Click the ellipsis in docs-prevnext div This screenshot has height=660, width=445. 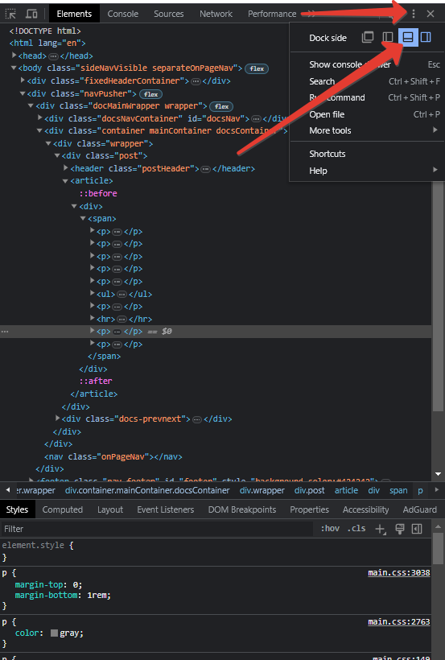(x=197, y=419)
